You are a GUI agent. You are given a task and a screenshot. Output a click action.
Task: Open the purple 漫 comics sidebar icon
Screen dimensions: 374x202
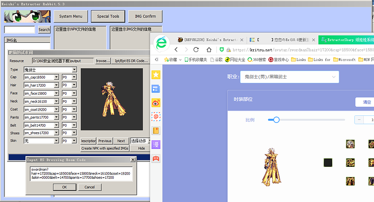[156, 145]
